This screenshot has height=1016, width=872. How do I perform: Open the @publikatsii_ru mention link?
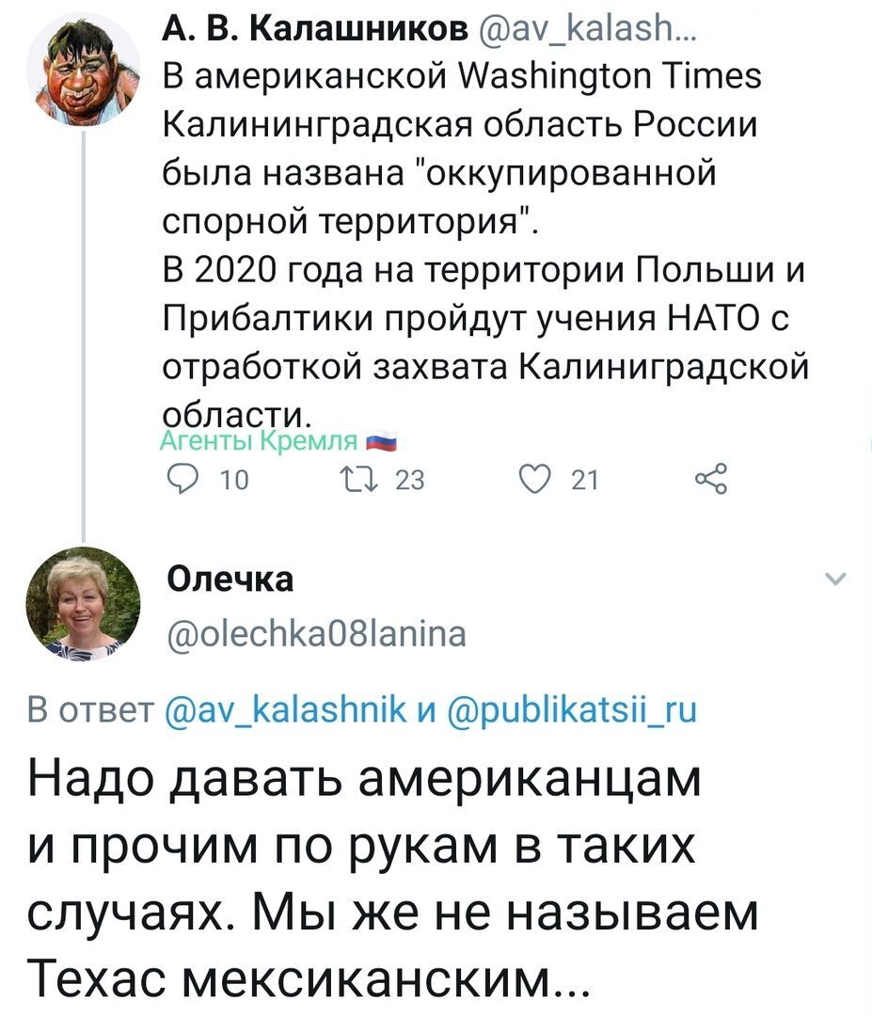click(572, 709)
